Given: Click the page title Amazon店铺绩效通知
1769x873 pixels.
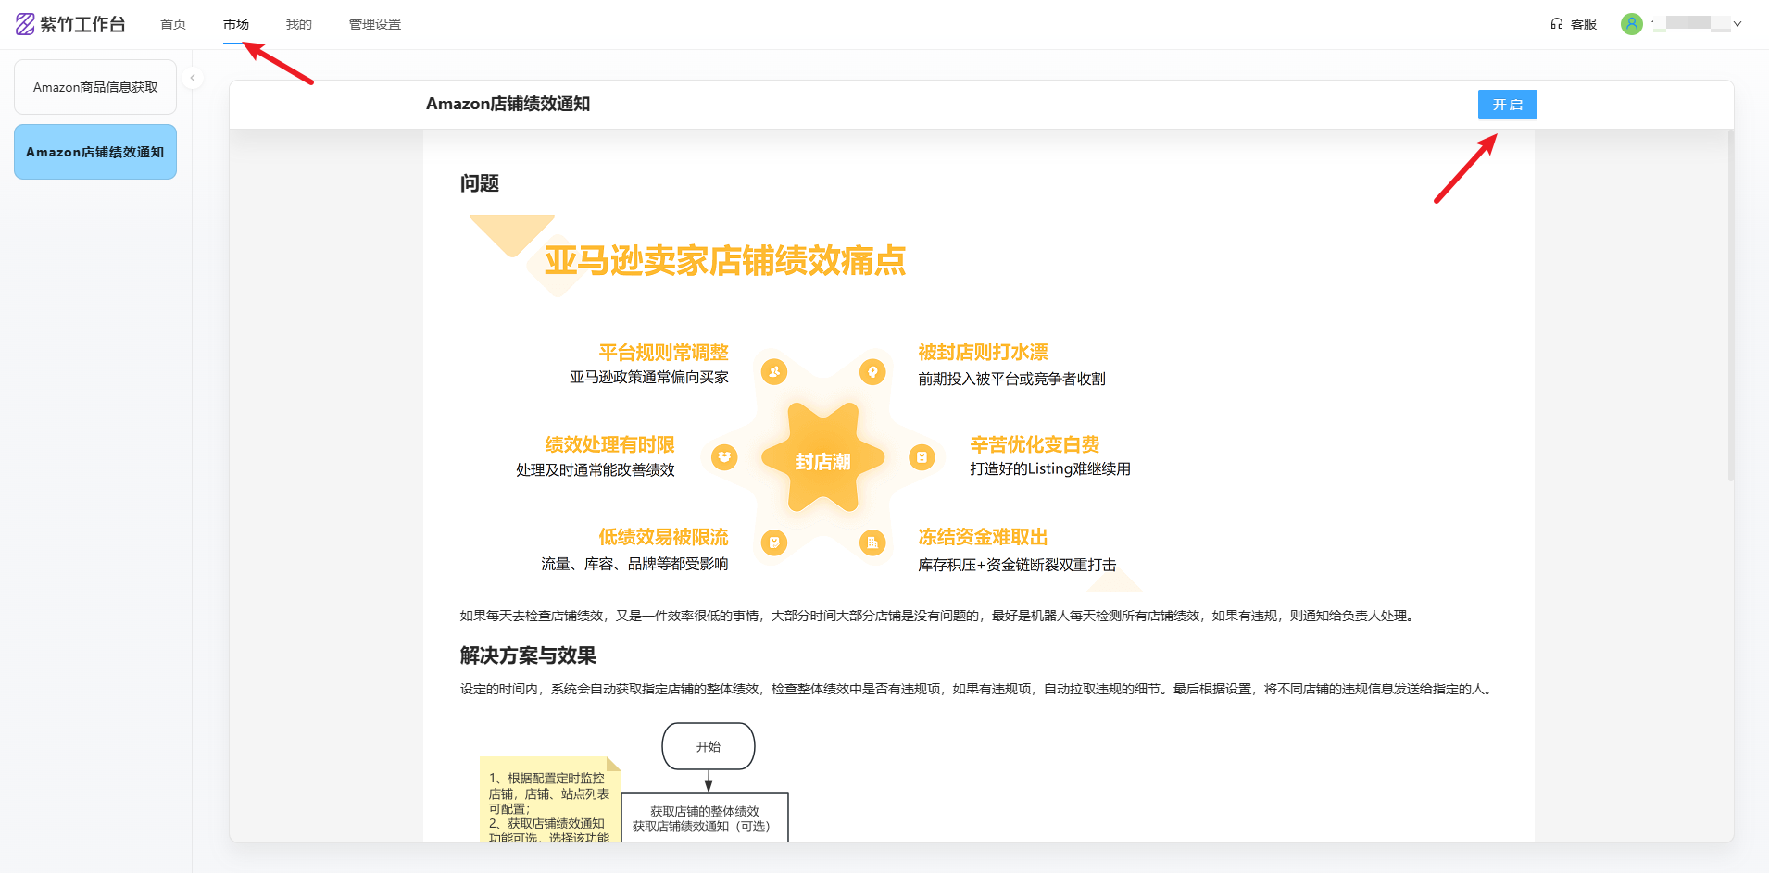Looking at the screenshot, I should click(x=508, y=104).
